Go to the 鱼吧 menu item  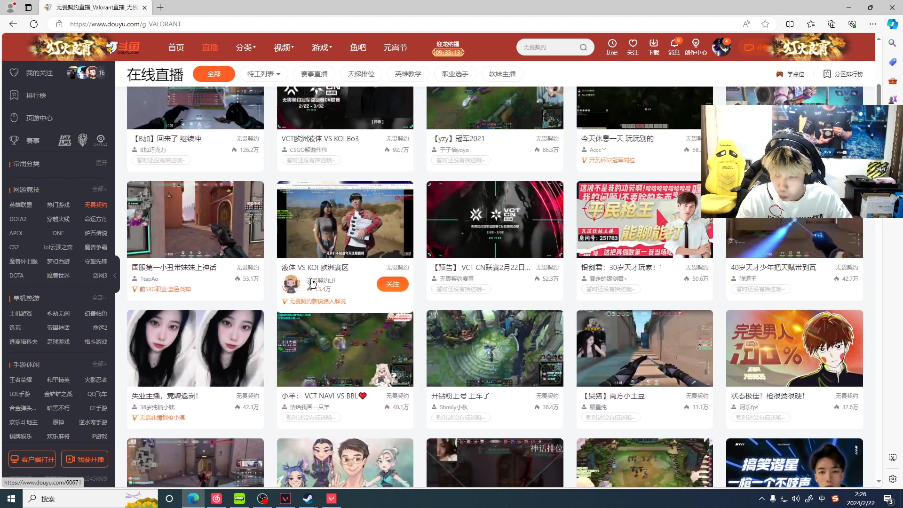[358, 47]
